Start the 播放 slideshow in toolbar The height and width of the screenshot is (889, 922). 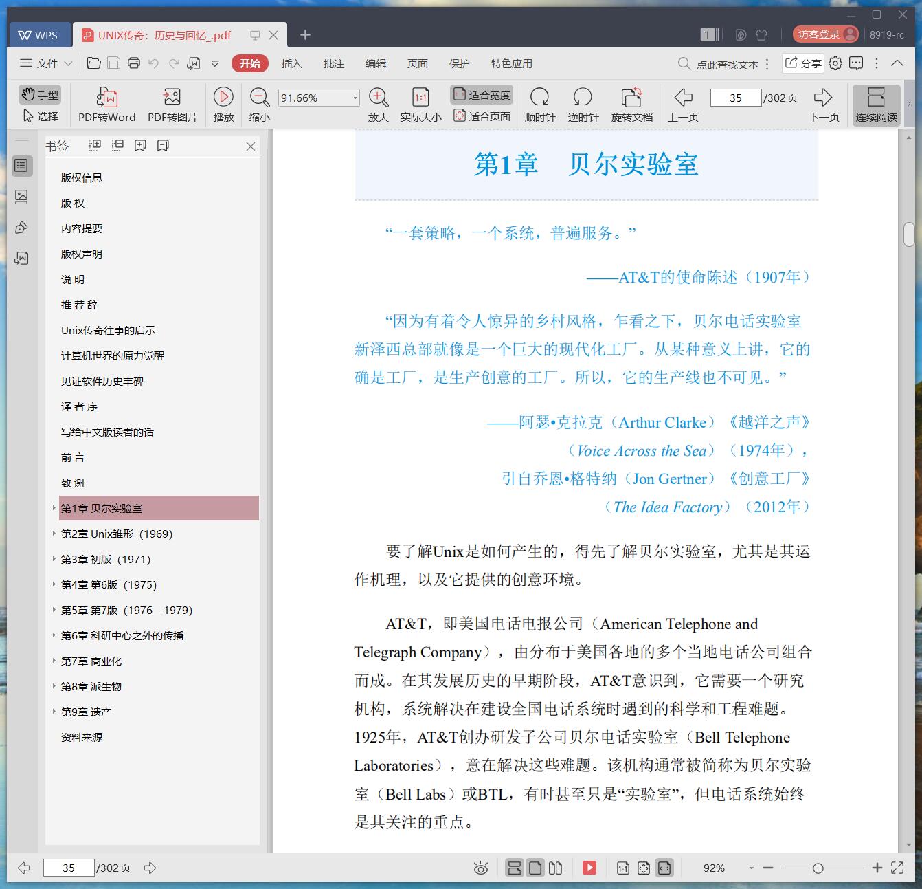coord(223,105)
